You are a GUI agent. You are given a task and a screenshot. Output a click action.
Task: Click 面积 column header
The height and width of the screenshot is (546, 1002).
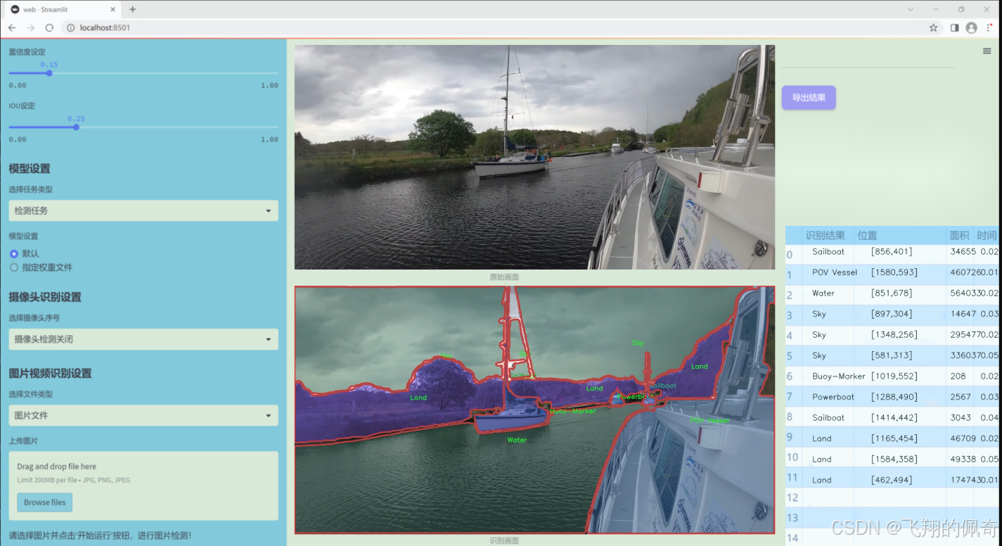click(960, 236)
